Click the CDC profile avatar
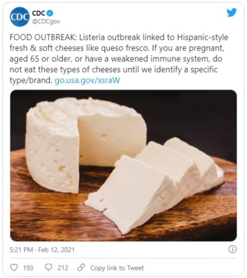 click(20, 17)
